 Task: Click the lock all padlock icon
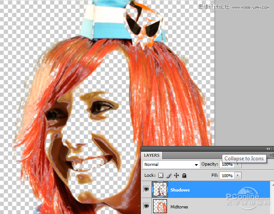(184, 175)
